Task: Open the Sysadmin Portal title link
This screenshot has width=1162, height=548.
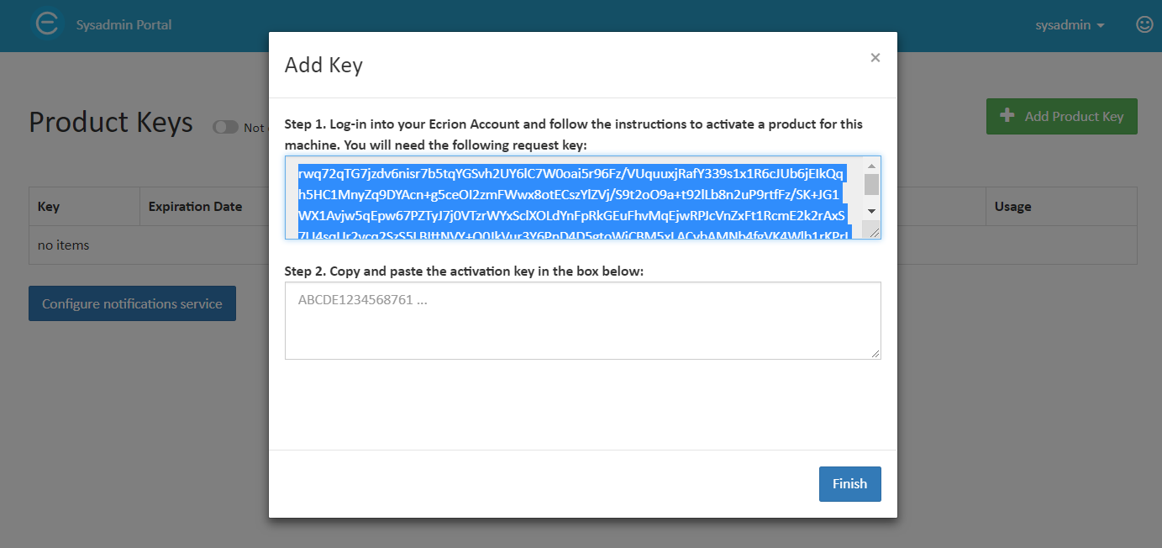Action: click(124, 25)
